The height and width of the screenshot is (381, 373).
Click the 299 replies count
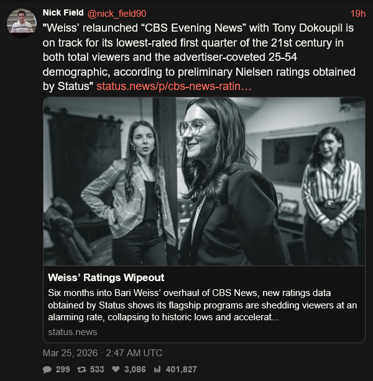pos(63,369)
